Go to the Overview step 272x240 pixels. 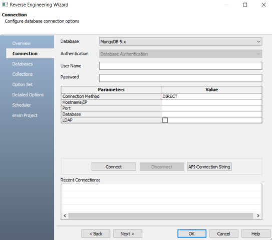[22, 43]
